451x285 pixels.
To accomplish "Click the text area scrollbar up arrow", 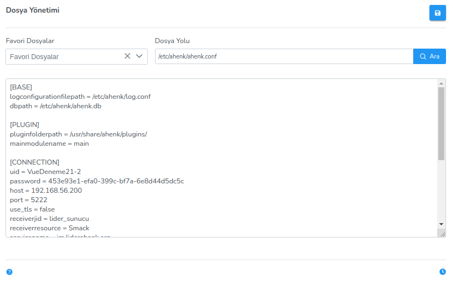I will 441,83.
